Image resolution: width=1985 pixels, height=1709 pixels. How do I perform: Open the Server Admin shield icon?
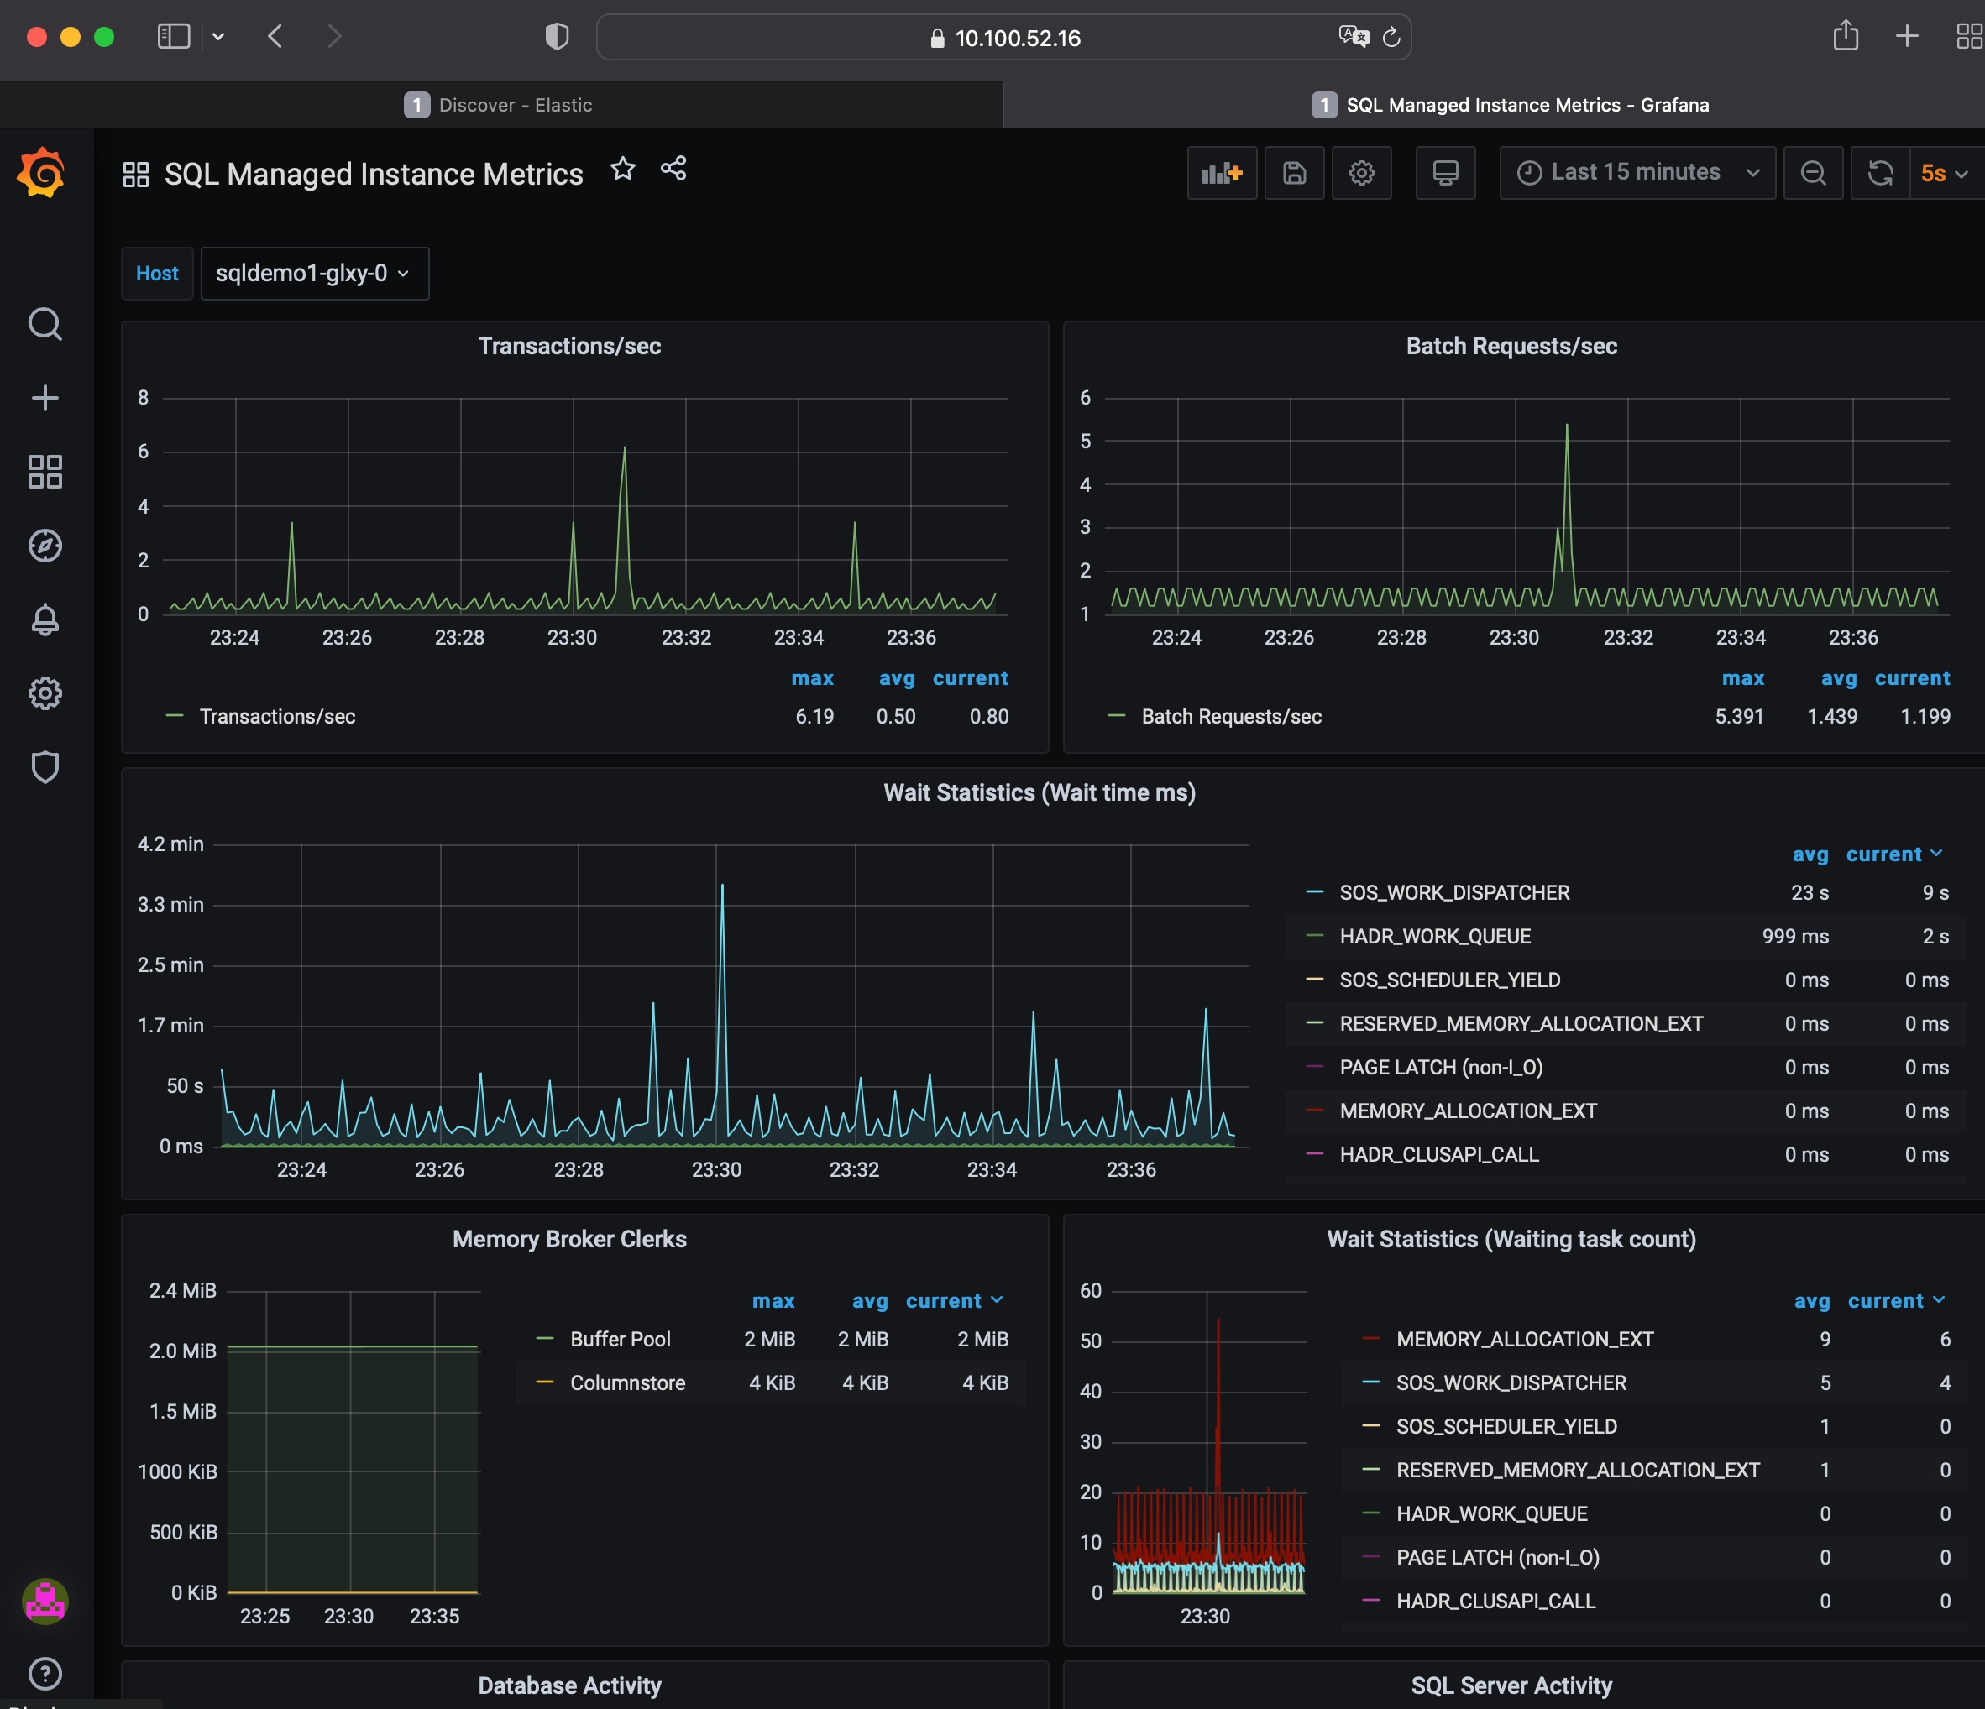pos(45,767)
